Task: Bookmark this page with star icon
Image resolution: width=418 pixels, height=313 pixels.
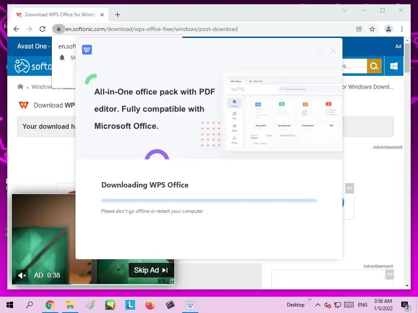Action: tap(372, 29)
